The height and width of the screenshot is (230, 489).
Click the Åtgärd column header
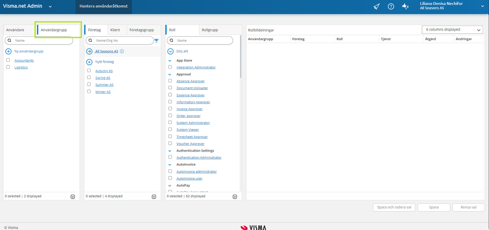pos(430,39)
